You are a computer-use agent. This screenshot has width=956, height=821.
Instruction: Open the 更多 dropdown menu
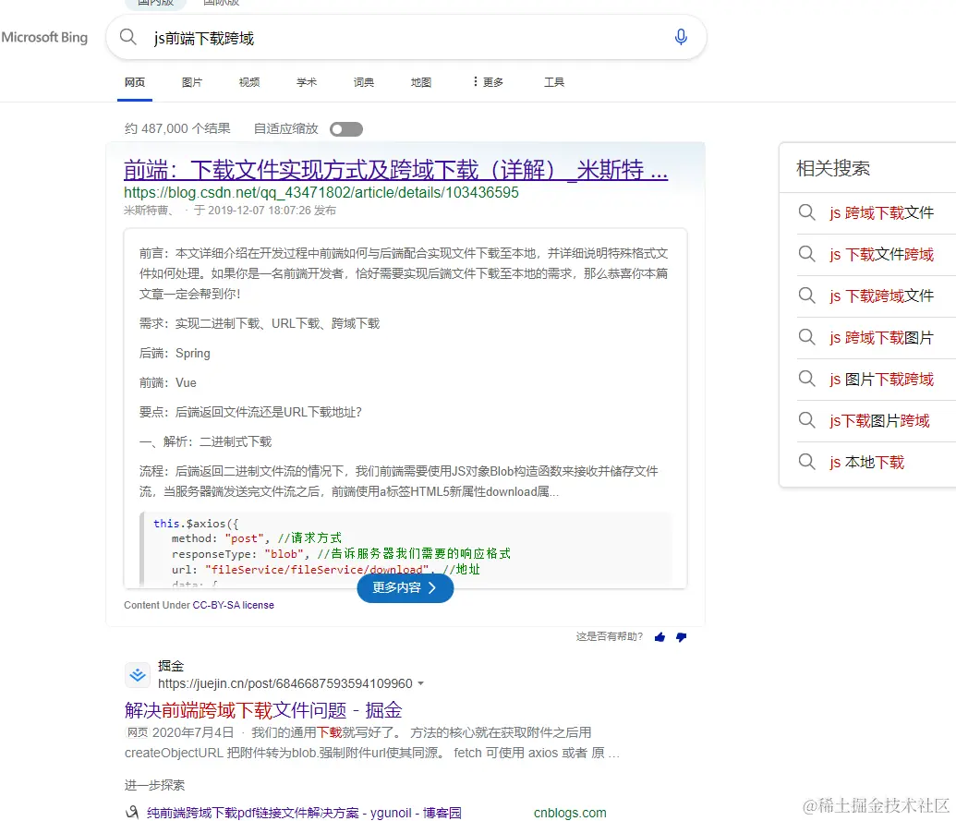(490, 81)
